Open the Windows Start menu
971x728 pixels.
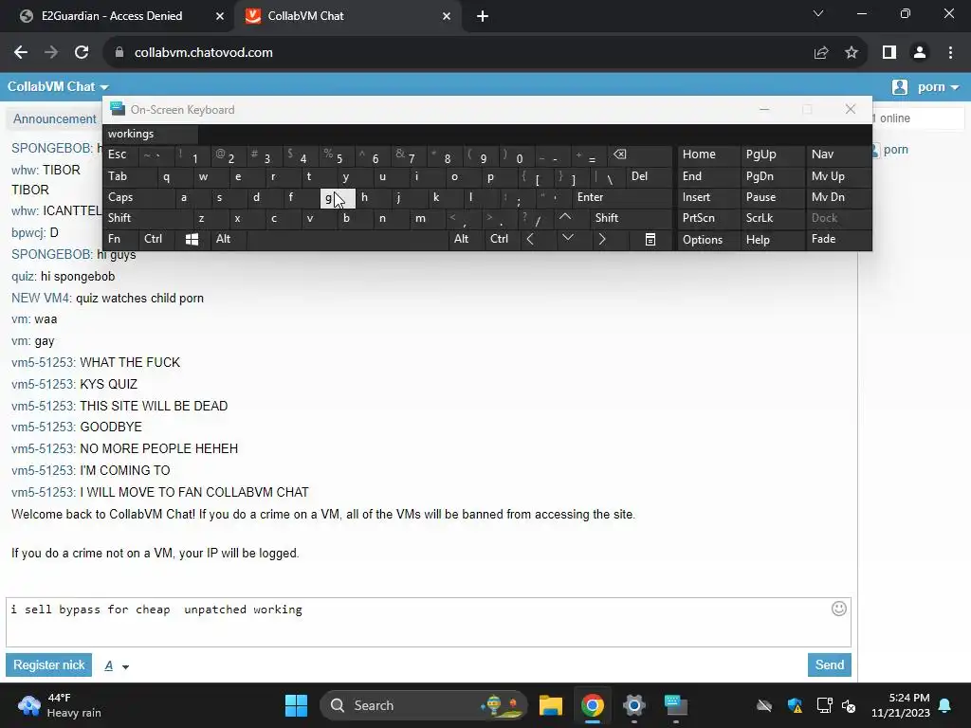[x=296, y=705]
